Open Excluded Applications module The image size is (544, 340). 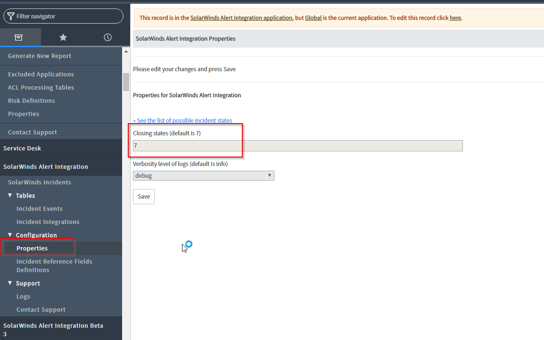click(x=41, y=74)
